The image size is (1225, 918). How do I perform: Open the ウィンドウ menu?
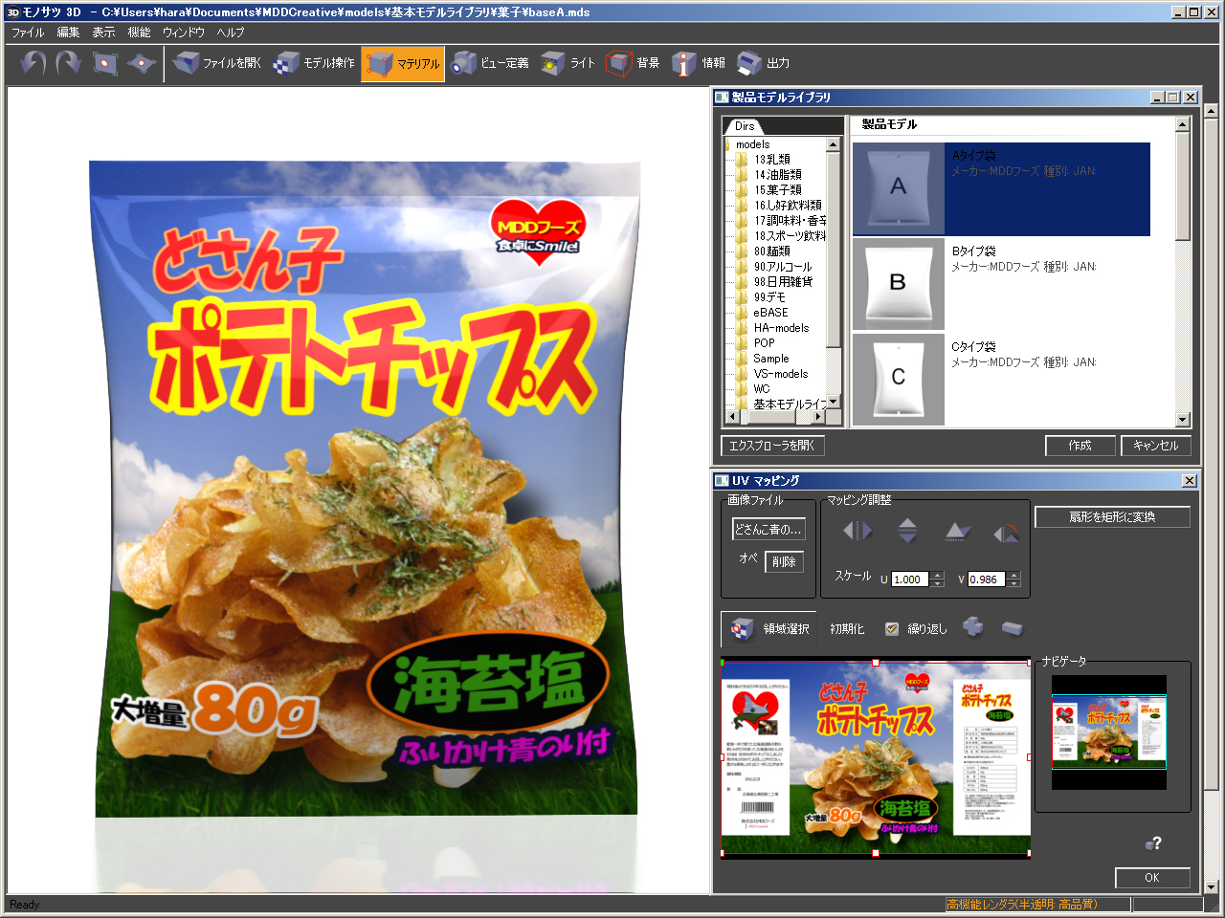pyautogui.click(x=184, y=33)
